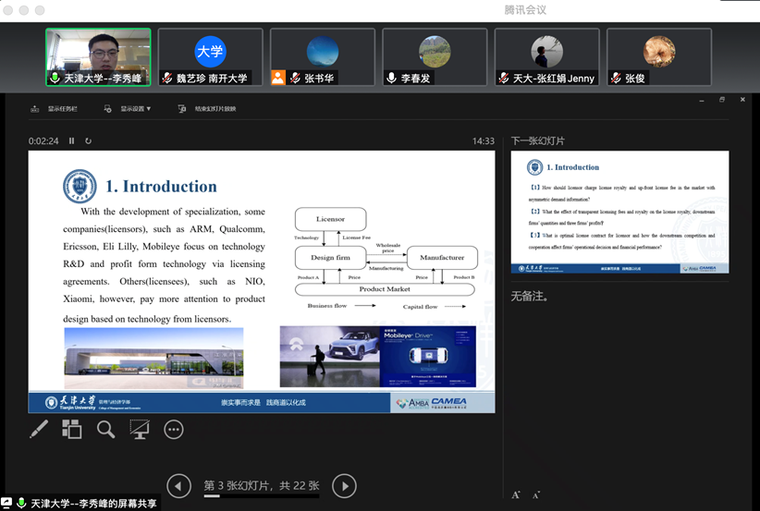Decrease the notes text size
This screenshot has height=511, width=760.
[536, 495]
